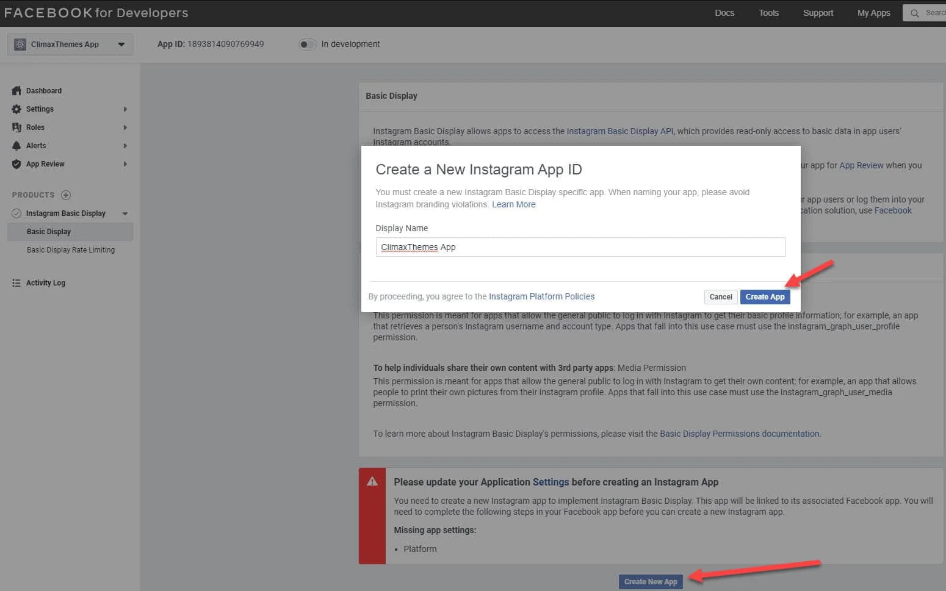
Task: Open the Settings link in the warning
Action: point(551,482)
